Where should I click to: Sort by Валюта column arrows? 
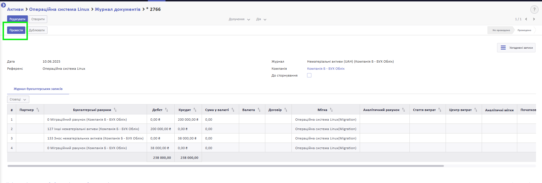(x=259, y=110)
